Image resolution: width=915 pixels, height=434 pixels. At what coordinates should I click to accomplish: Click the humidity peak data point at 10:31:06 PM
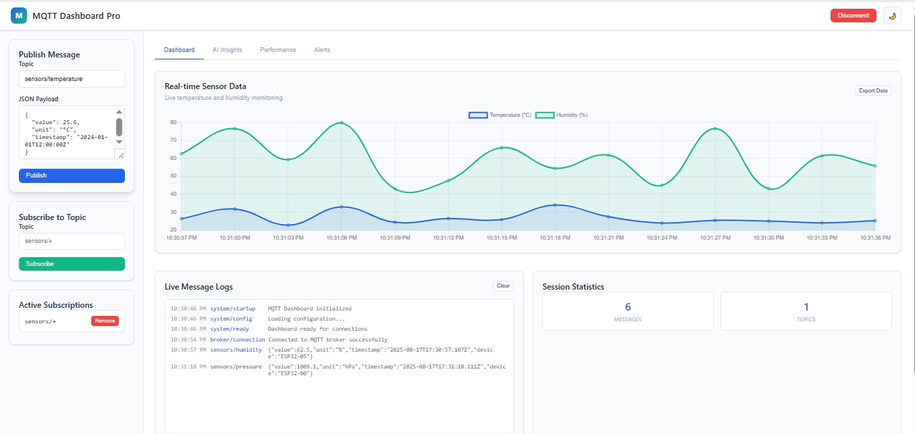click(x=341, y=123)
